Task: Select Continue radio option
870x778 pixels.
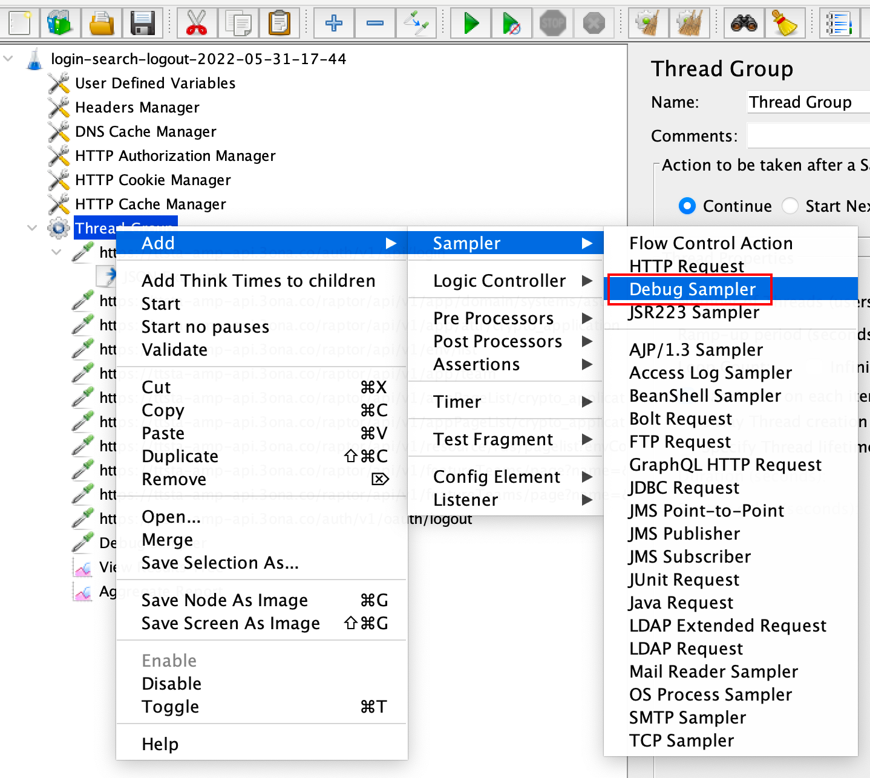Action: [x=687, y=206]
